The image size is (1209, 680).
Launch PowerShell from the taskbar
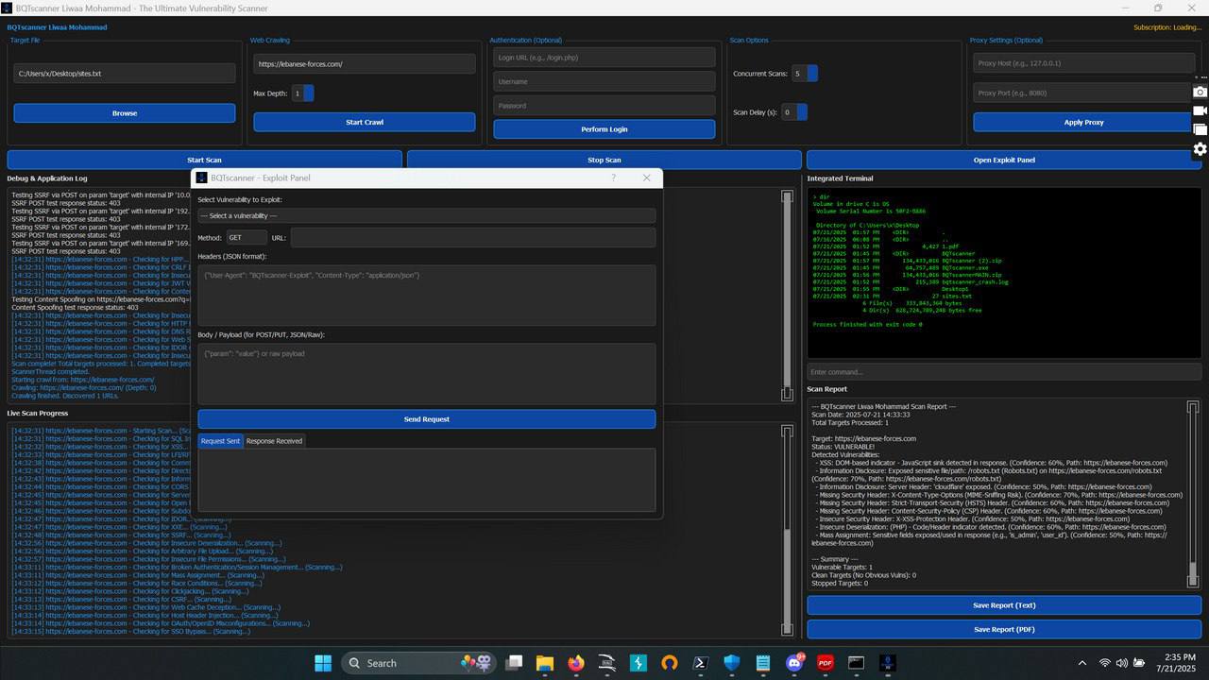point(701,663)
